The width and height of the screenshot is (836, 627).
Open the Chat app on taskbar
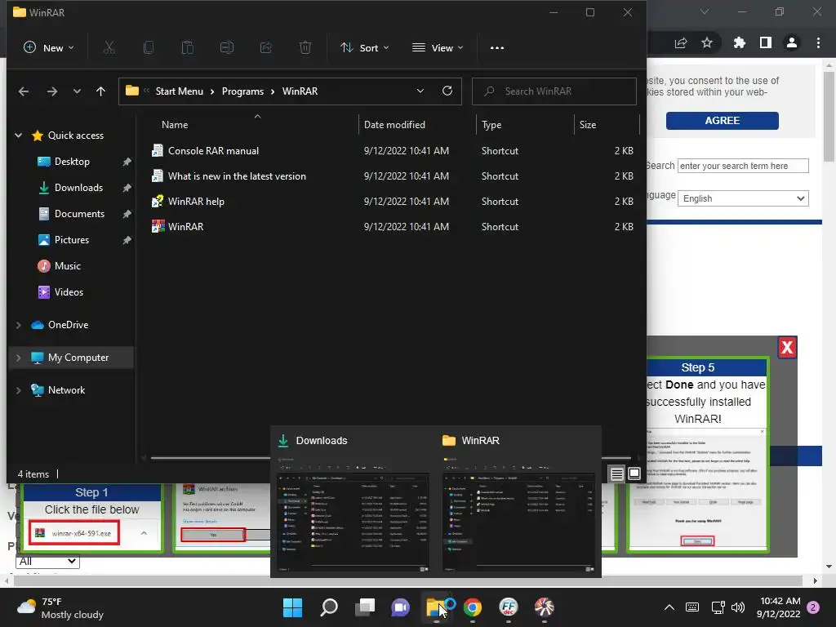[x=400, y=607]
